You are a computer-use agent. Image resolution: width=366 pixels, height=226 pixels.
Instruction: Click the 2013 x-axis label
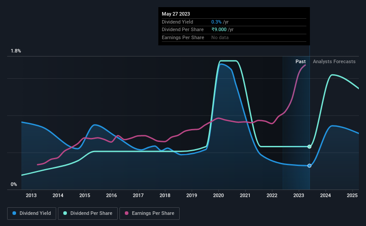pyautogui.click(x=31, y=195)
